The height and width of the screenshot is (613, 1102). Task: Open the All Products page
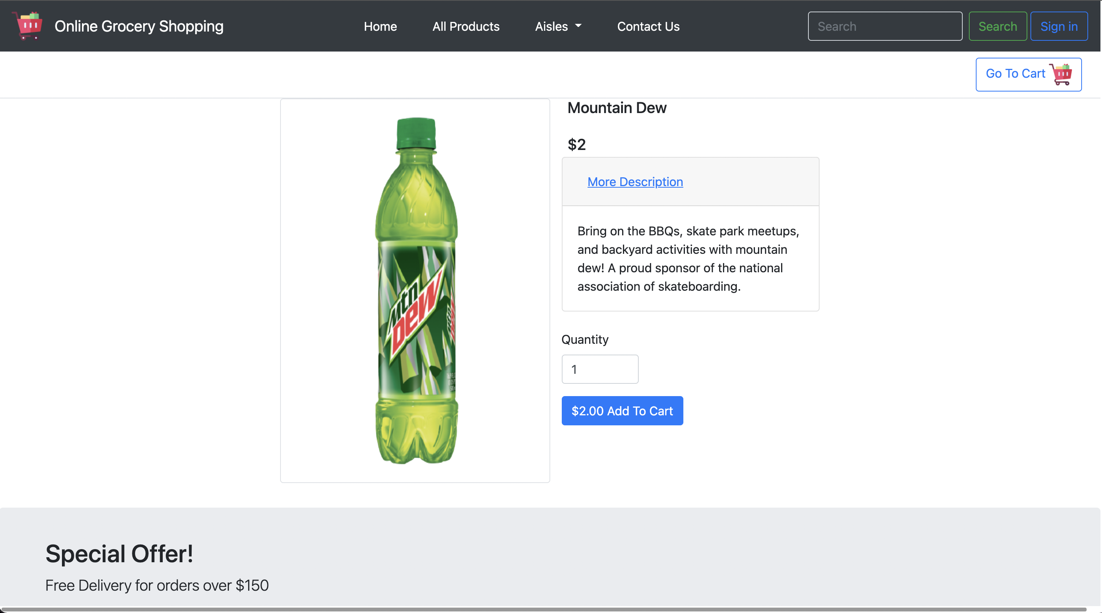pyautogui.click(x=466, y=26)
